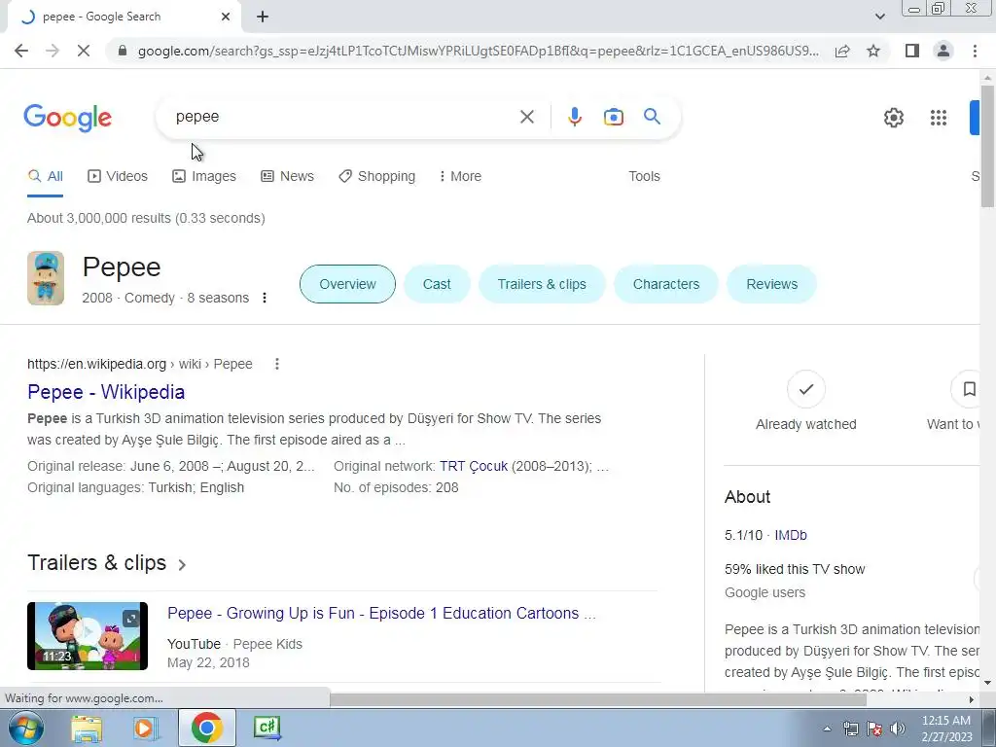Select the Reviews chip
Viewport: 996px width, 747px height.
tap(771, 284)
